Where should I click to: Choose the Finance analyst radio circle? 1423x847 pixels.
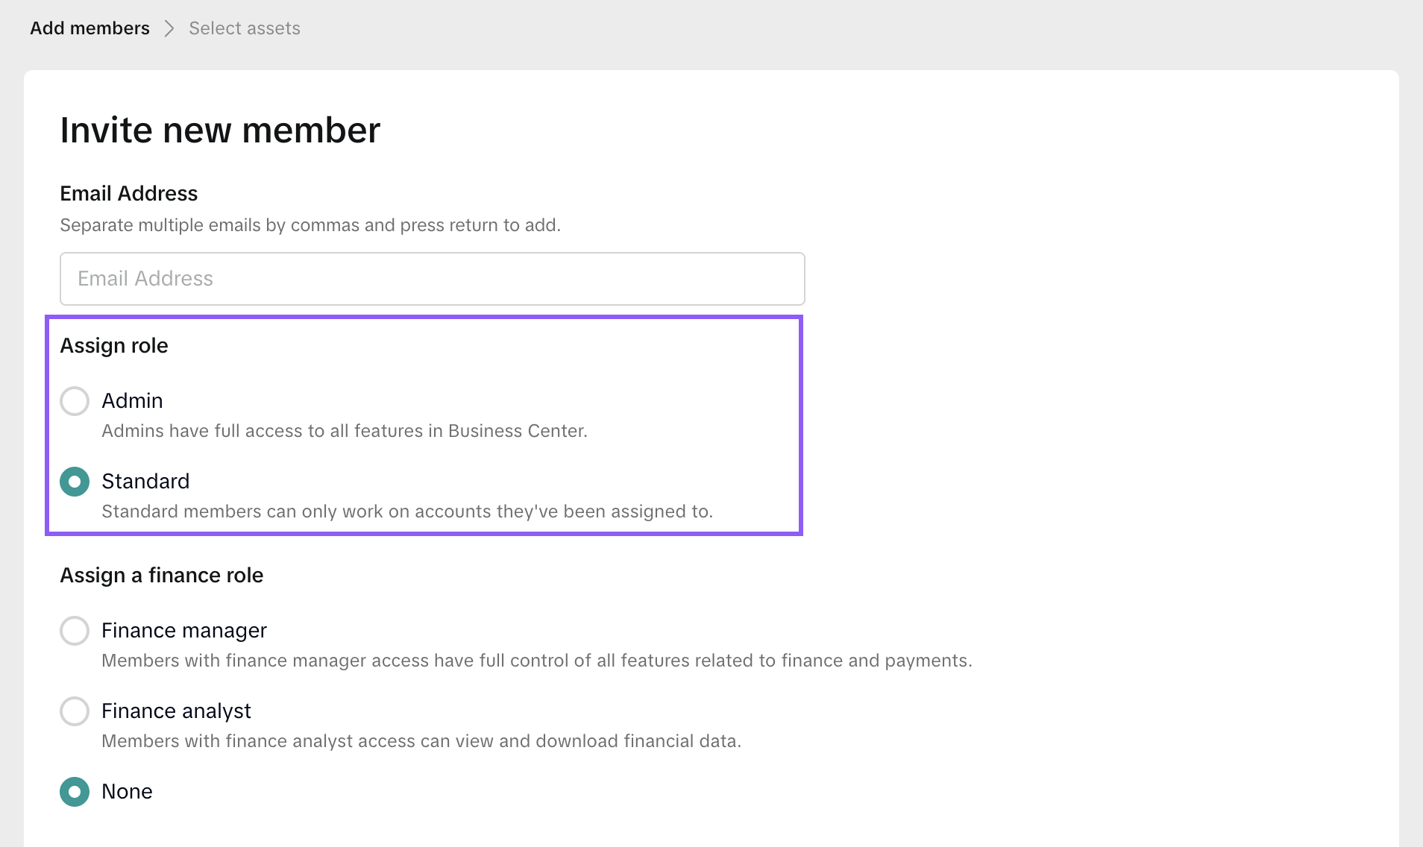point(75,711)
